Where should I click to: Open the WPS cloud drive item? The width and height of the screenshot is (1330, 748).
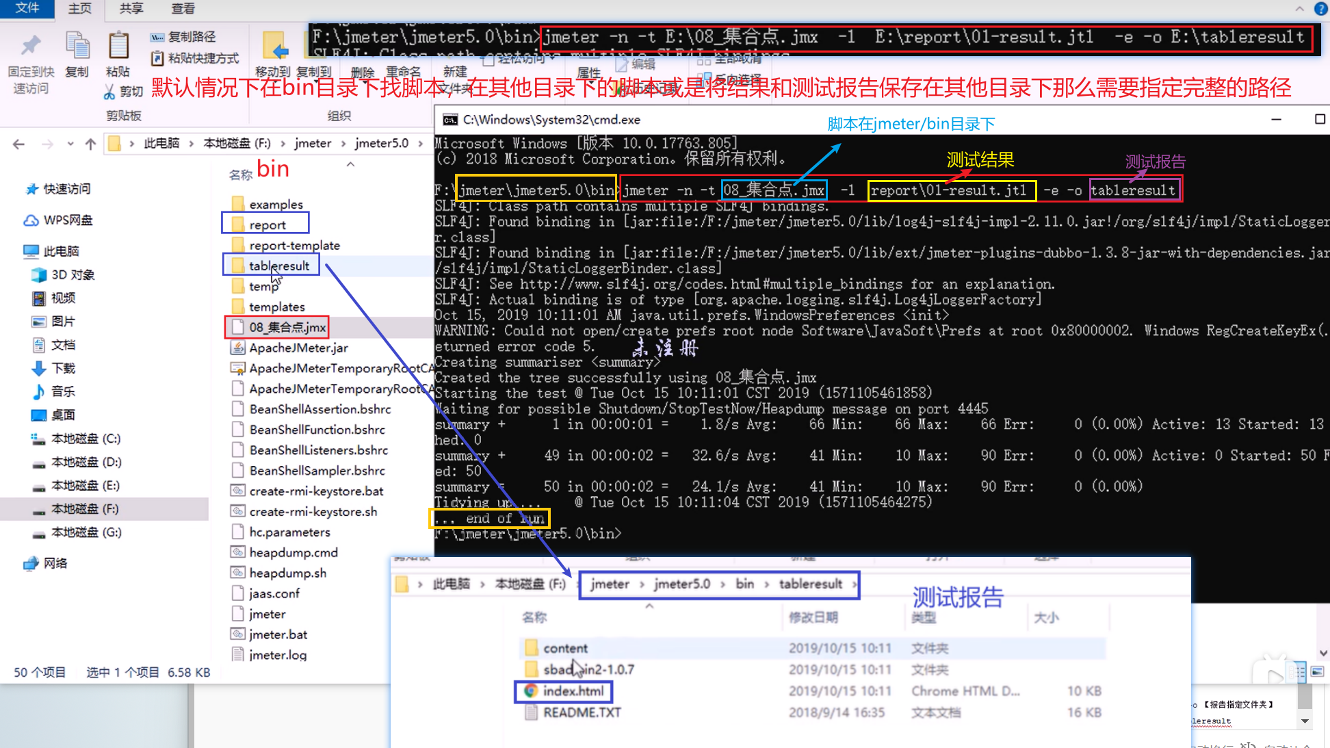click(x=67, y=220)
